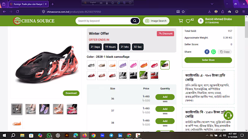
Task: Open Windows taskbar search
Action: 13,135
